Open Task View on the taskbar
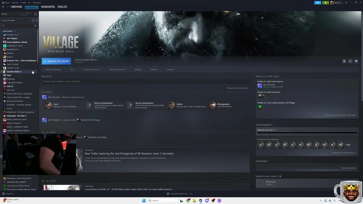Screen dimensions: 363x204 (x=181, y=201)
